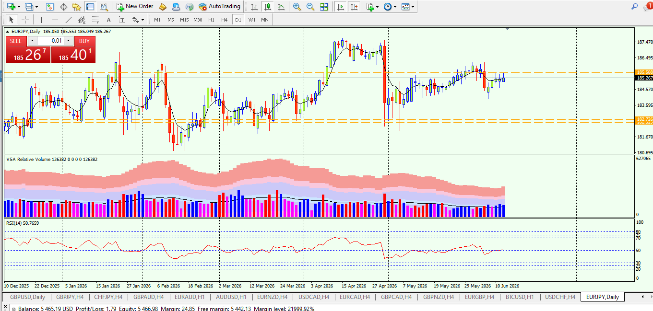Expand the Arrows objects dropdown
653x311 pixels.
tap(142, 20)
